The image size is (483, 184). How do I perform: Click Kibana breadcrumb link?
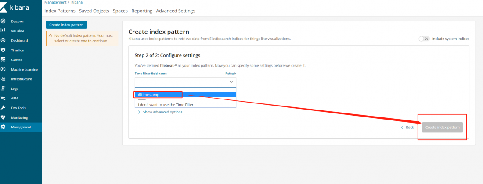[x=77, y=2]
